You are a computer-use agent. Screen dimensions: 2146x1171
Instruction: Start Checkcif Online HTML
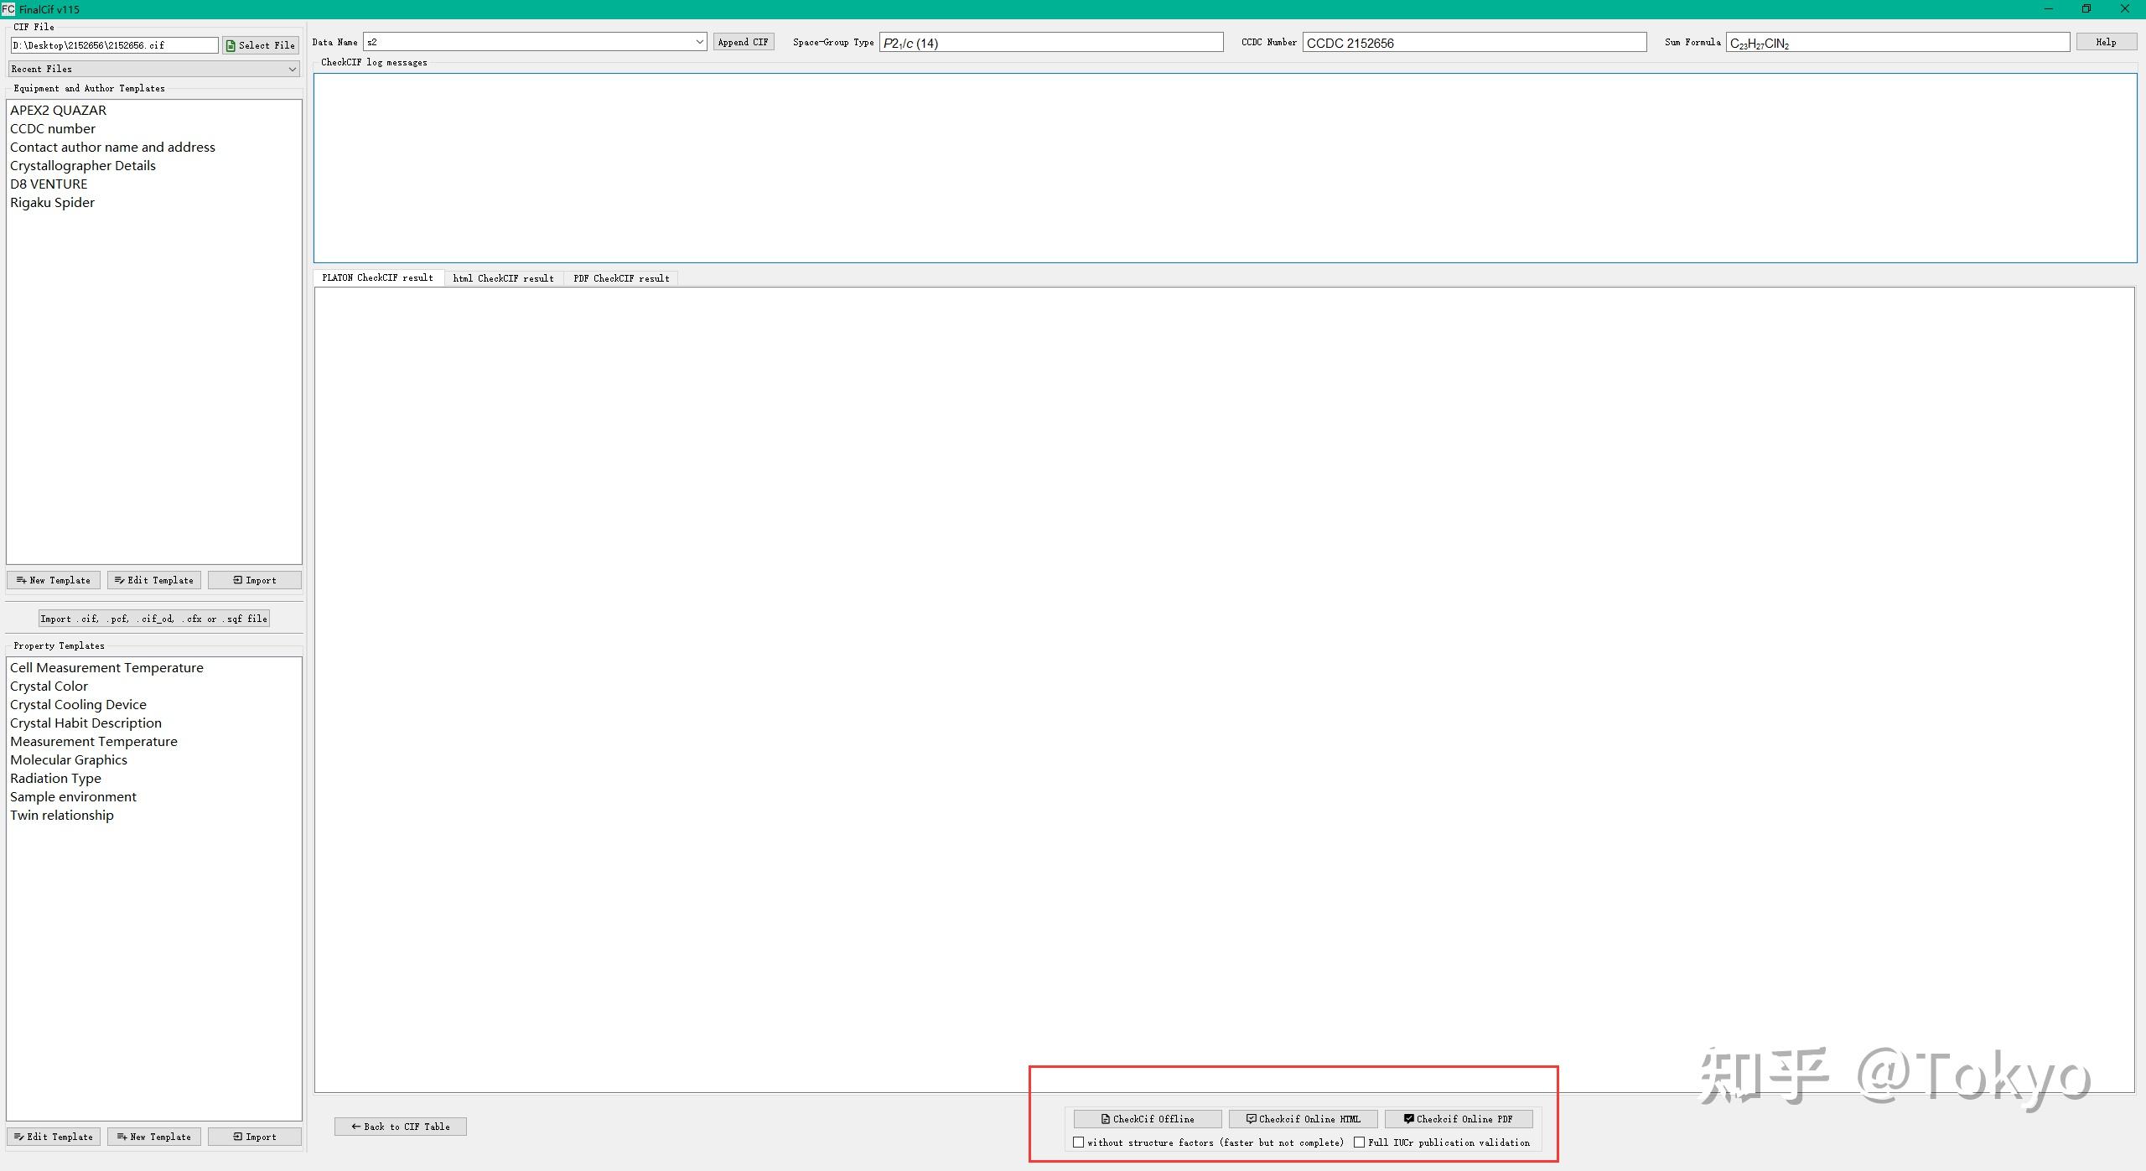[x=1303, y=1119]
